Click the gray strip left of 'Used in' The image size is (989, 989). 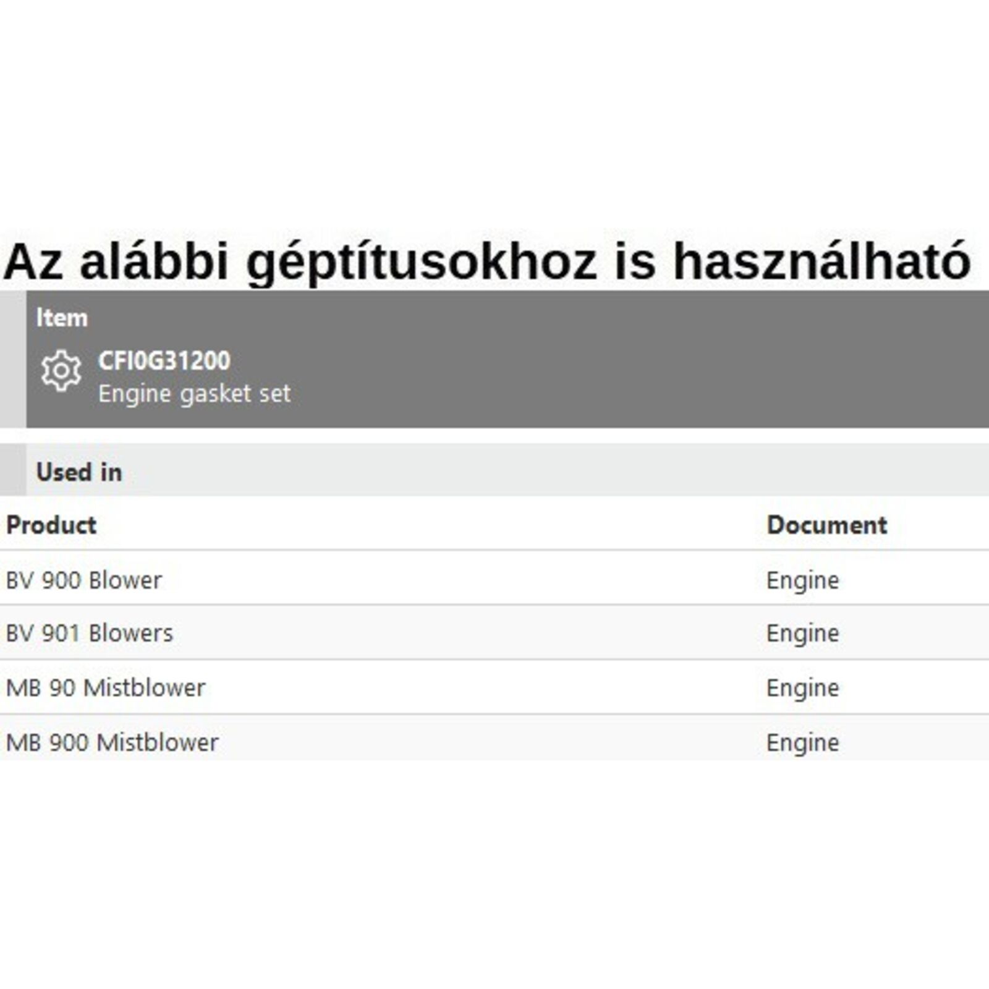[x=13, y=470]
